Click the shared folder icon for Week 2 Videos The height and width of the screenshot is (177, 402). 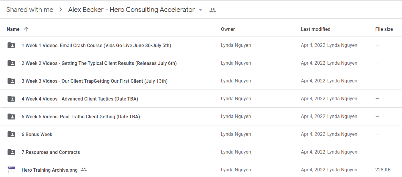pos(11,63)
